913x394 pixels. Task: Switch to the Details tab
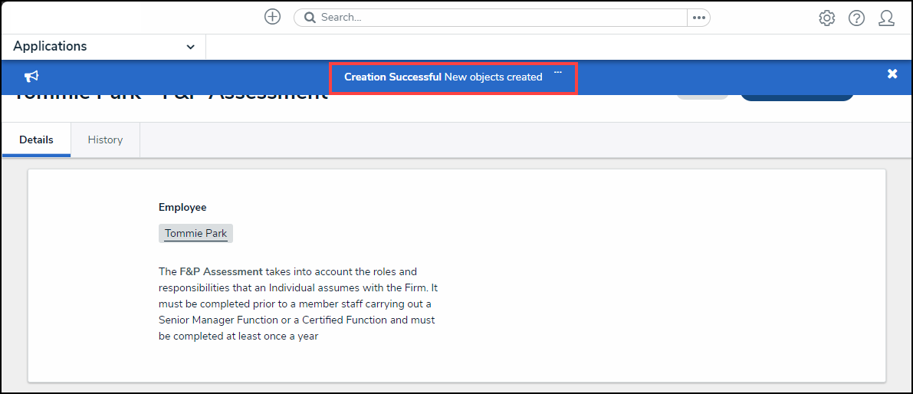click(36, 140)
